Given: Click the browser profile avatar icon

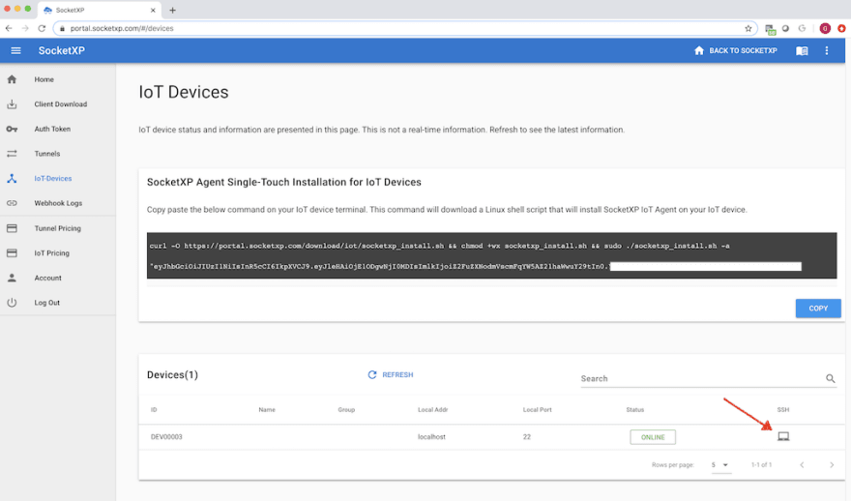Looking at the screenshot, I should click(825, 28).
